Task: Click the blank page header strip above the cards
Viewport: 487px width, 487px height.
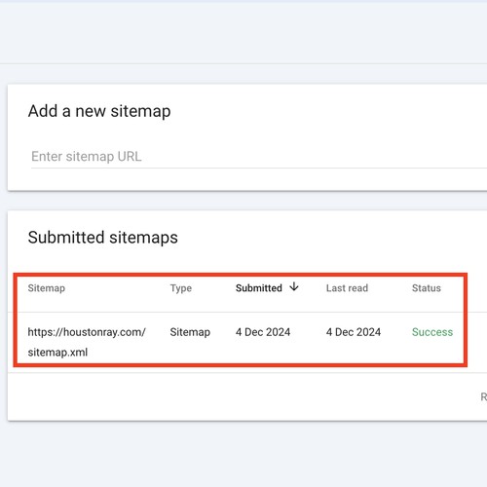Action: 243,32
